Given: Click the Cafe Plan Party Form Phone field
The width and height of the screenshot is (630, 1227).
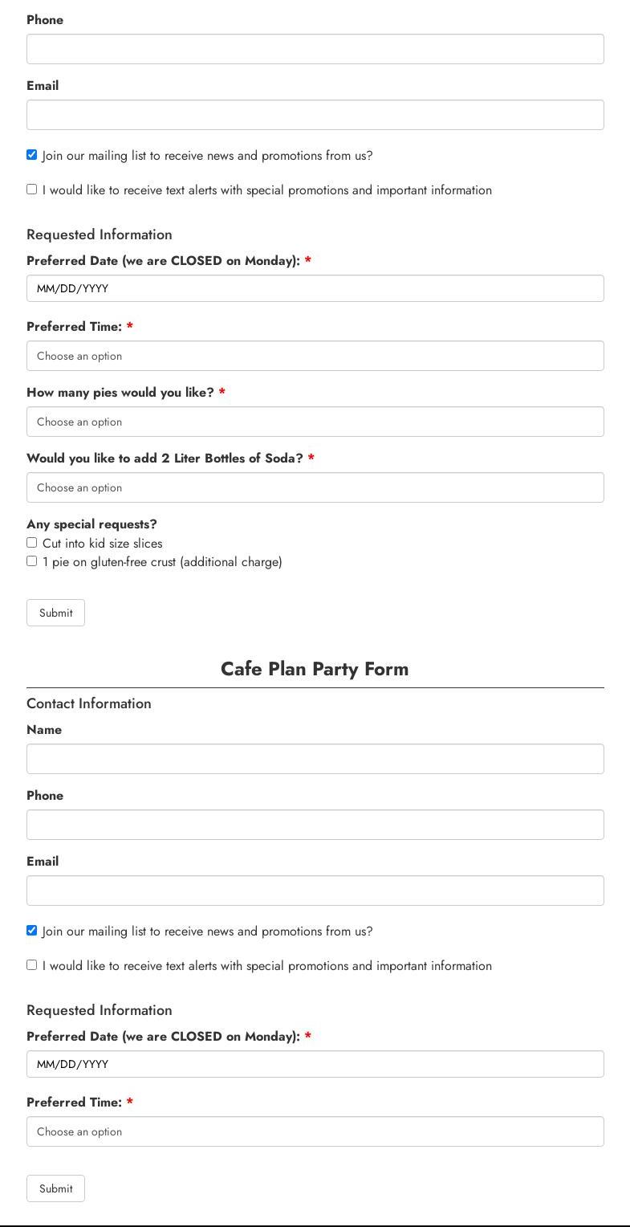Looking at the screenshot, I should point(315,825).
